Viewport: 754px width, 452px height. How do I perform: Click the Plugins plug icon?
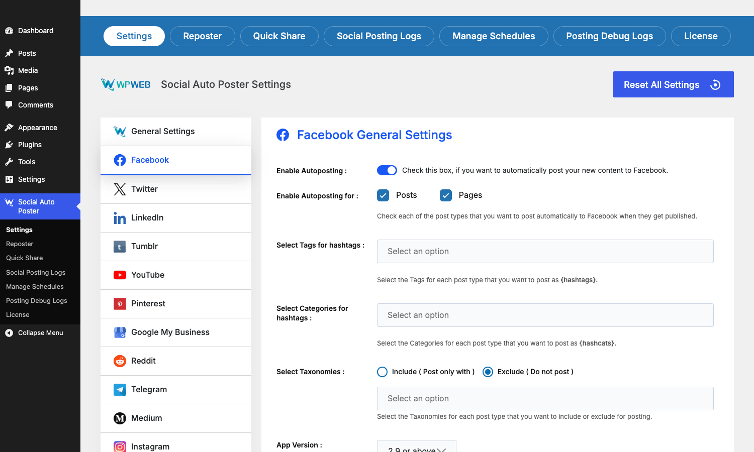pos(9,145)
